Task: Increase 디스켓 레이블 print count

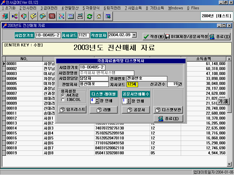Action: coord(97,99)
